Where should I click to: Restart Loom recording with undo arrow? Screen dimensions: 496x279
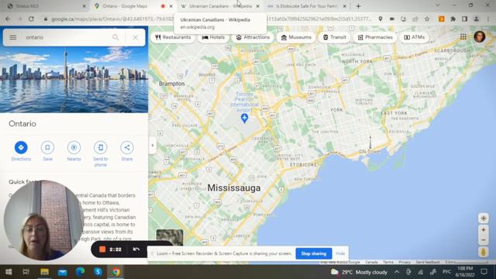136,250
